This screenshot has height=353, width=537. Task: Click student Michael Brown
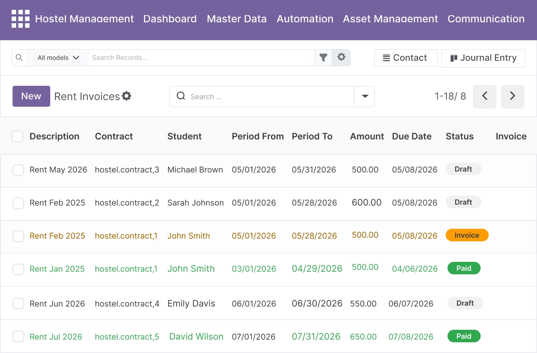[x=195, y=170]
